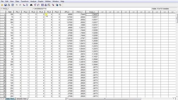Open the Analyze menu
The image size is (178, 100).
coord(33,1)
